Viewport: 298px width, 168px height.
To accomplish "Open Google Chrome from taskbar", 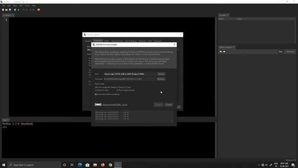I will click(x=110, y=165).
